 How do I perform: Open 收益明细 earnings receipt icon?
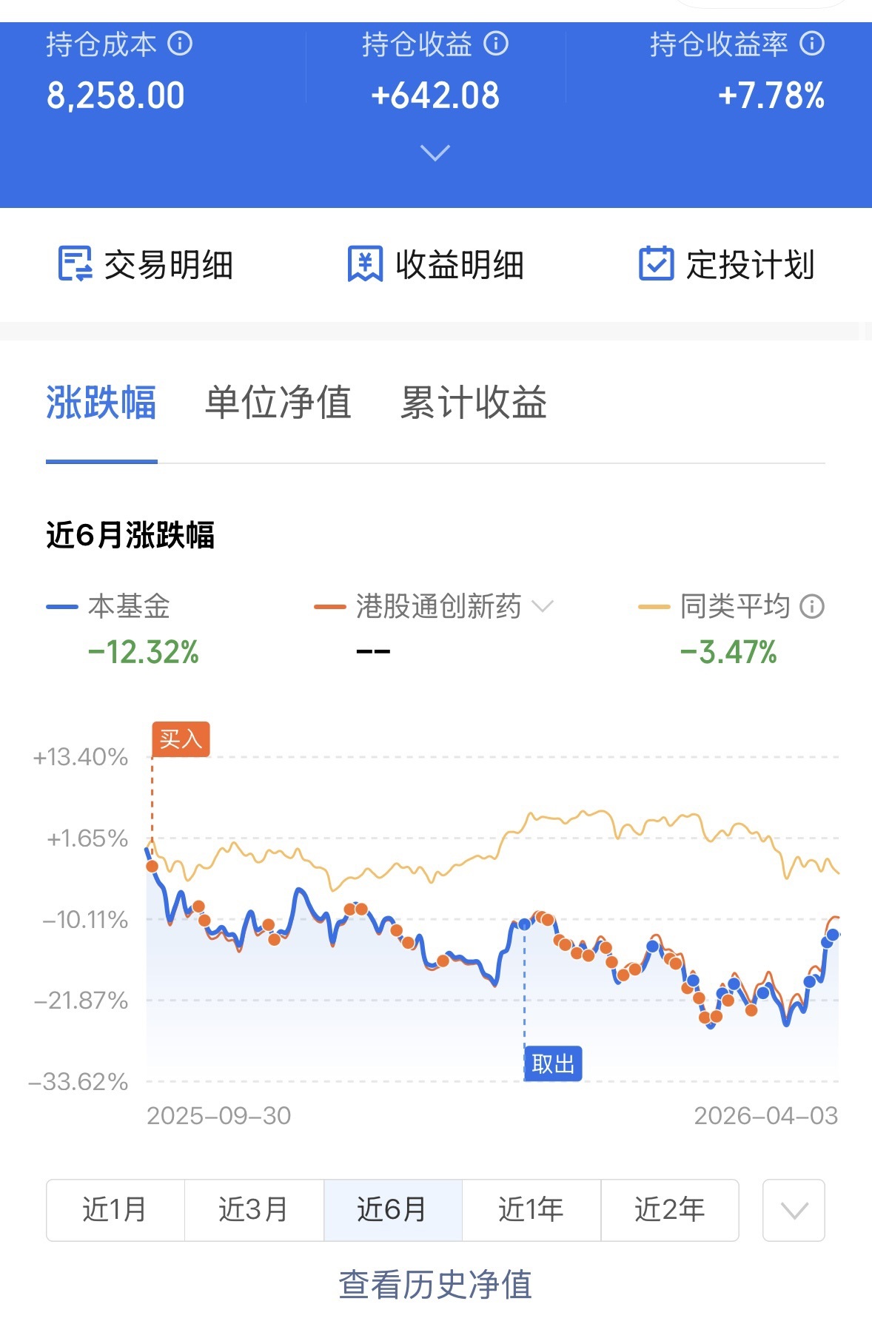tap(365, 264)
